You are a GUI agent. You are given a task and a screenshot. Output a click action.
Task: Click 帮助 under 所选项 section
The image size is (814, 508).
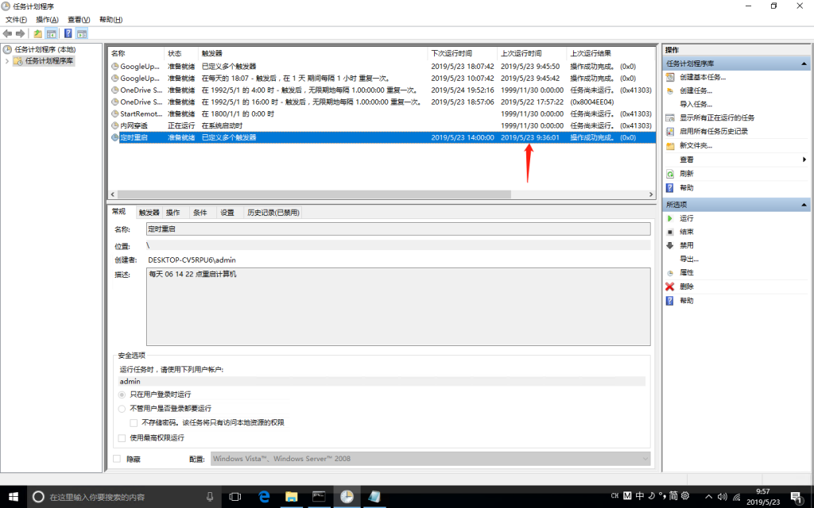pos(686,300)
